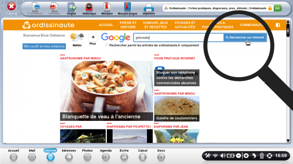293x164 pixels.
Task: Open the trash bin tray icon
Action: [261, 155]
